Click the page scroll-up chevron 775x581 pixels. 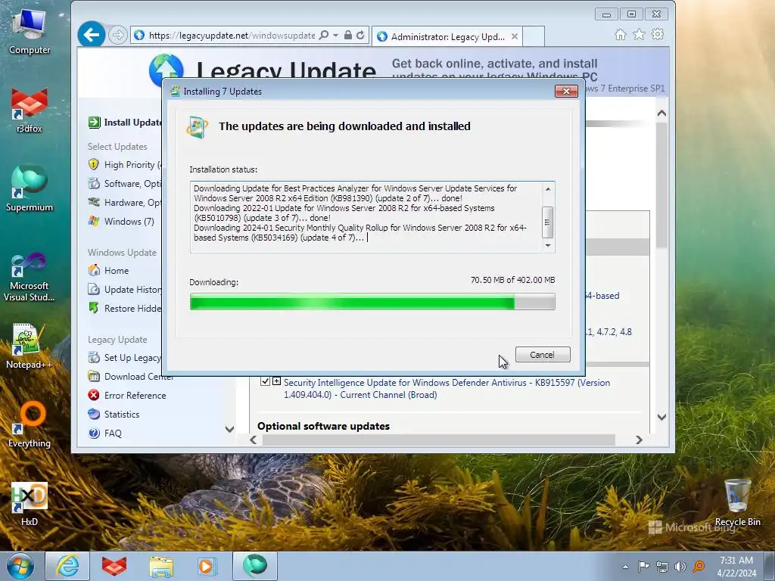(x=661, y=113)
